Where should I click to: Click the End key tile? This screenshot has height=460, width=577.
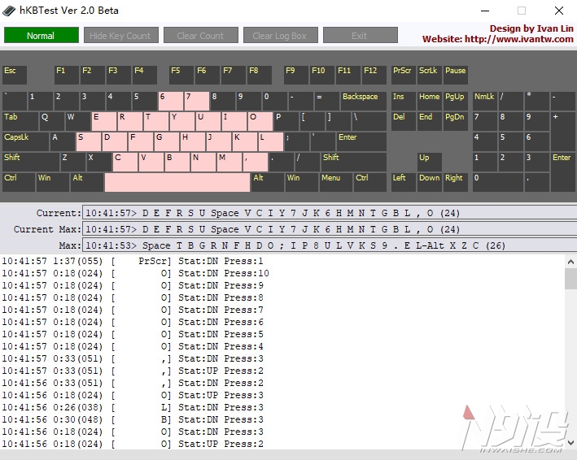point(430,121)
